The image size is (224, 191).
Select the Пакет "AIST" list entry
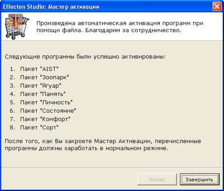pos(39,69)
